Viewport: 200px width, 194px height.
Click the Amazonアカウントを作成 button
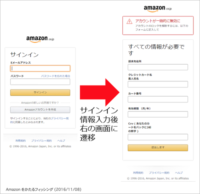coord(40,110)
